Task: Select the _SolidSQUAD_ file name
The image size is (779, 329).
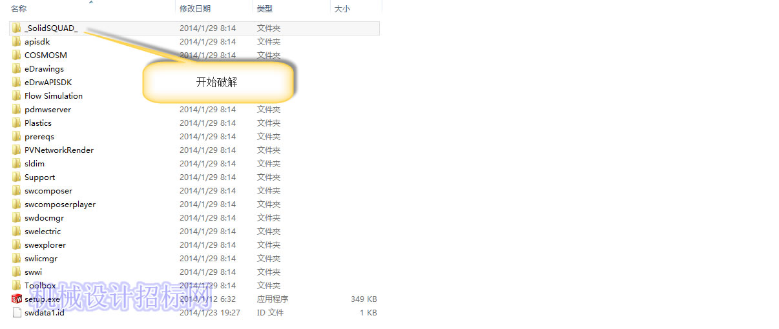Action: click(x=51, y=28)
